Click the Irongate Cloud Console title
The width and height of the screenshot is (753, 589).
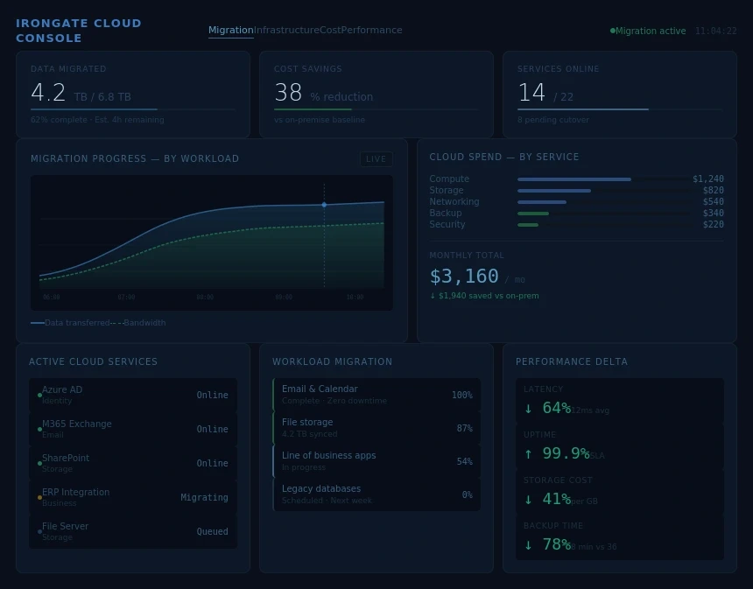coord(79,31)
